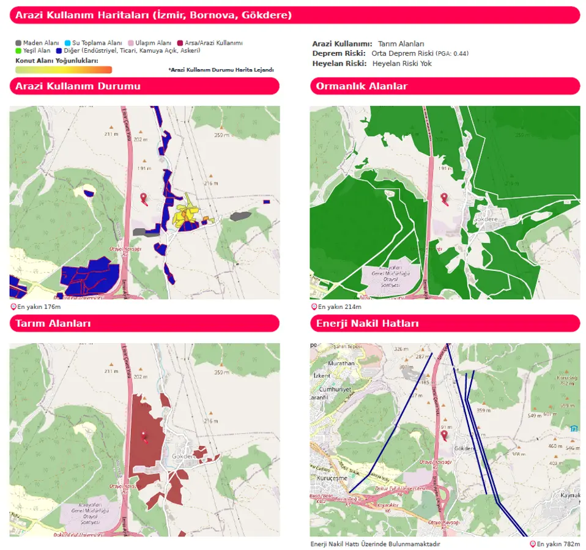Click the 'En yakın 214m' distance label
The image size is (586, 550).
[x=339, y=307]
